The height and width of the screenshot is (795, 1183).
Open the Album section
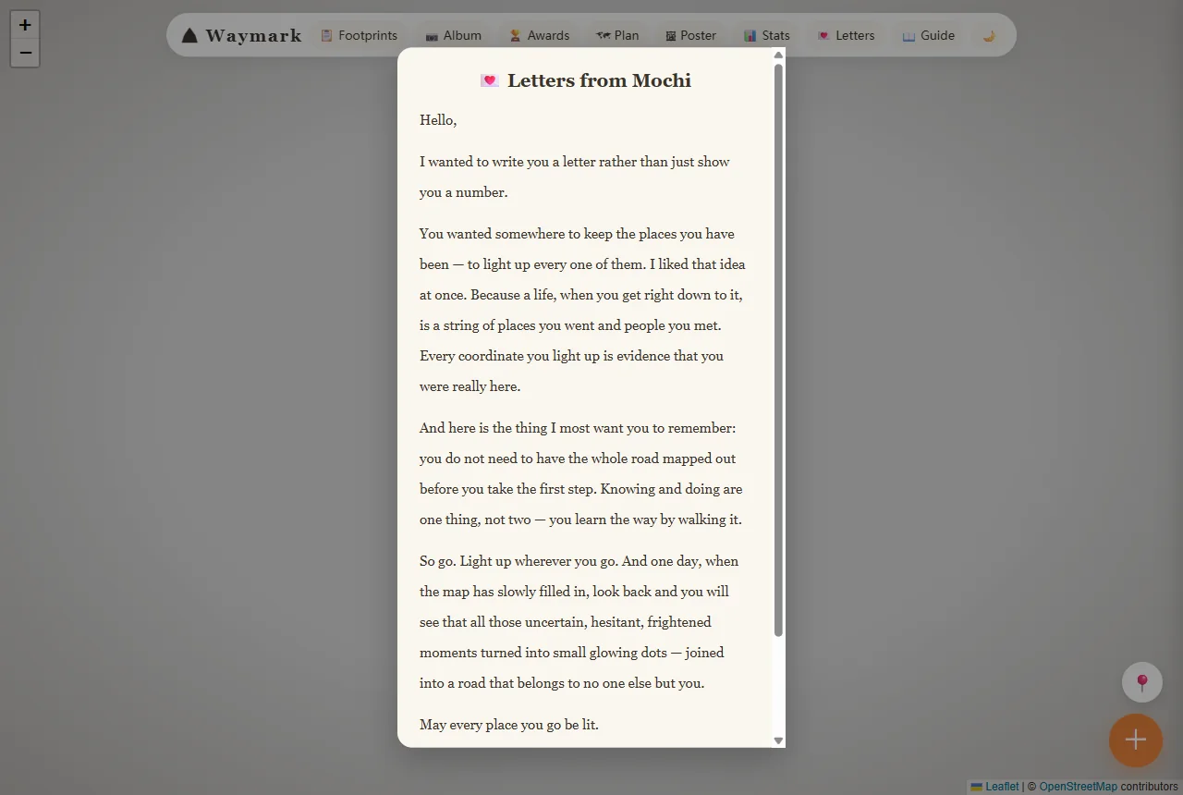point(453,35)
